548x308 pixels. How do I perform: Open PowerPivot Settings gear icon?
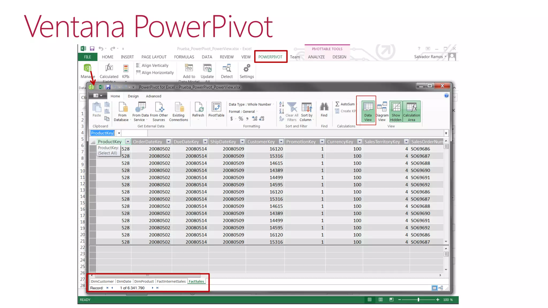247,68
